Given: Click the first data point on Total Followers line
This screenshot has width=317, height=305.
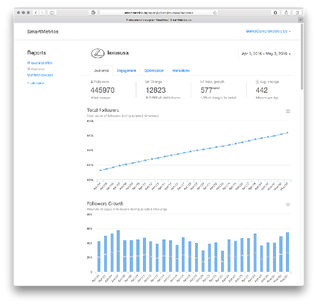Looking at the screenshot, I should click(100, 170).
